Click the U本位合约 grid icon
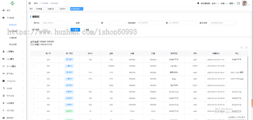Image resolution: width=253 pixels, height=120 pixels. pos(4,81)
